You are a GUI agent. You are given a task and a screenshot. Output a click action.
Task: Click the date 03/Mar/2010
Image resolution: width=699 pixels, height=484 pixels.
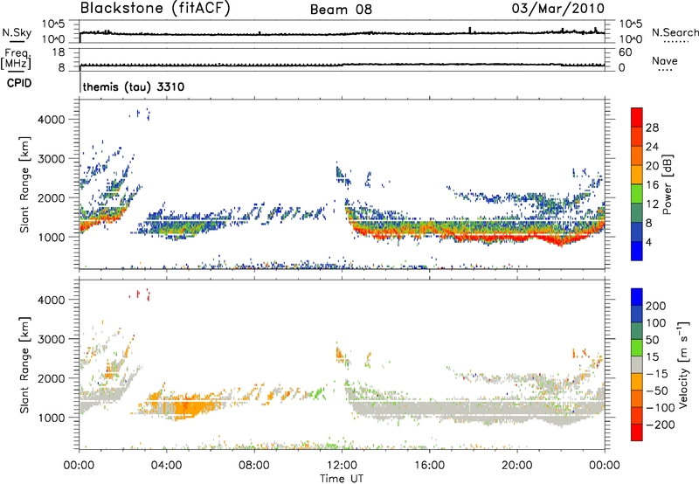pos(558,9)
